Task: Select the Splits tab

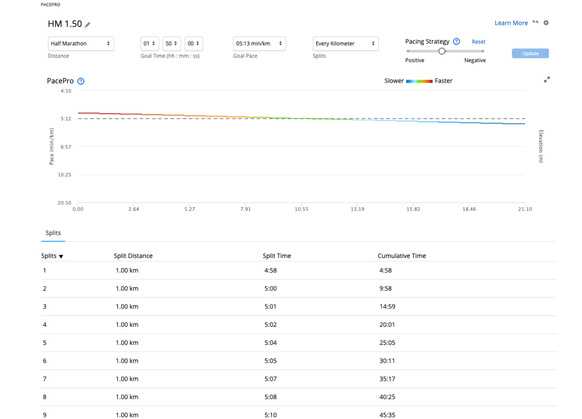Action: (53, 233)
